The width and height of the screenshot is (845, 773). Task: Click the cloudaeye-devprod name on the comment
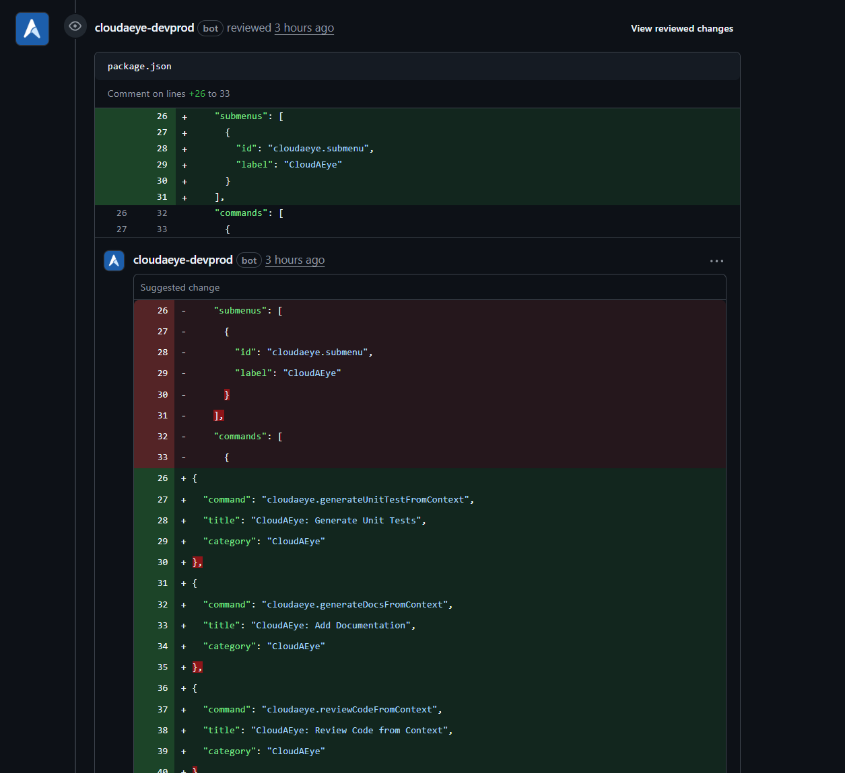[182, 260]
